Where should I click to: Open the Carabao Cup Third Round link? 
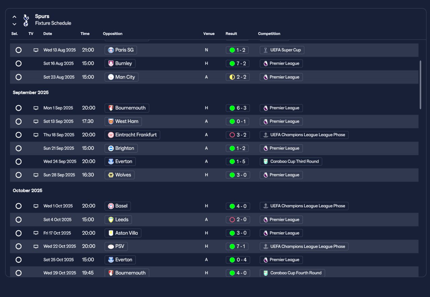pos(291,162)
